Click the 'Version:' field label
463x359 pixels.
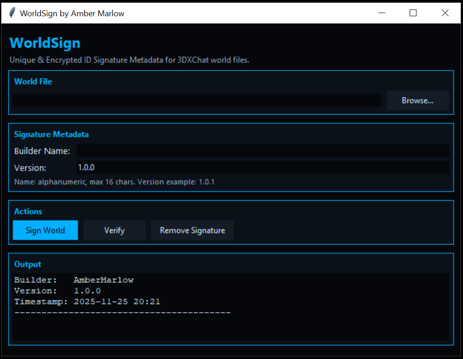(30, 168)
